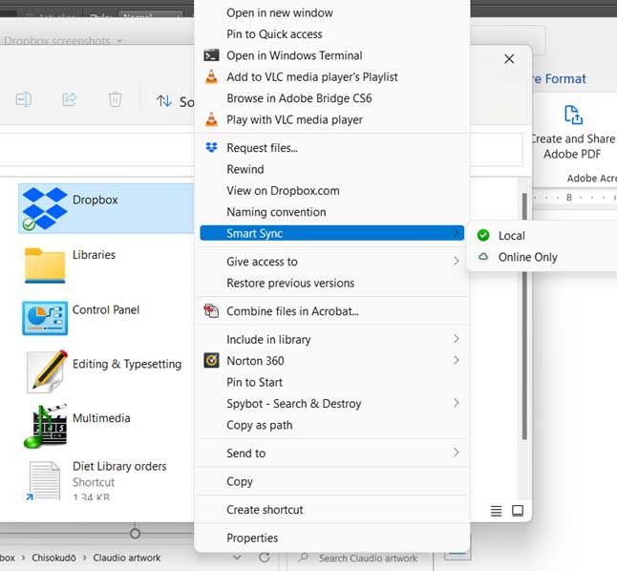Click the file list vertical scrollbar
The width and height of the screenshot is (617, 571).
tap(524, 315)
